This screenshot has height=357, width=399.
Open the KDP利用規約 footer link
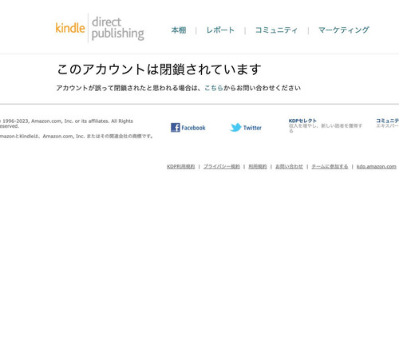click(x=180, y=166)
